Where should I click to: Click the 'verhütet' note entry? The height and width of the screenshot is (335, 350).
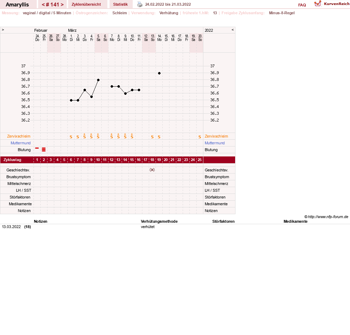click(x=148, y=227)
